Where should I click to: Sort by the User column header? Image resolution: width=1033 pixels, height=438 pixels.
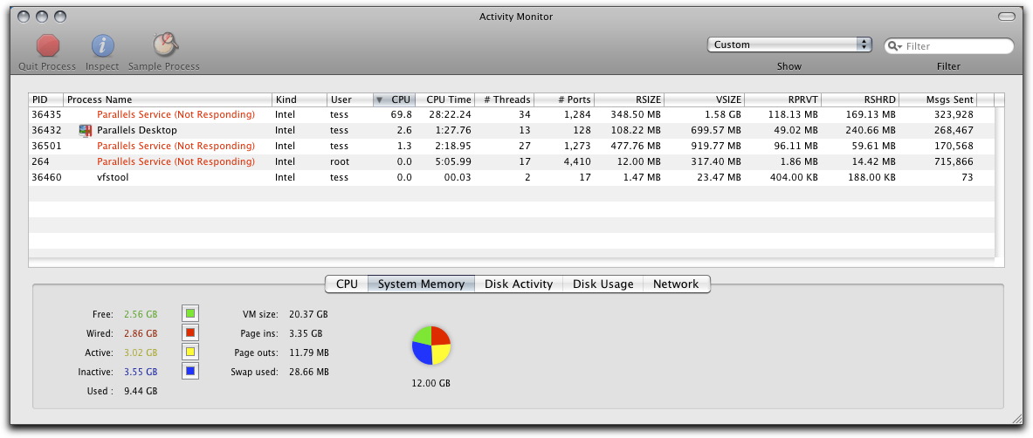[350, 99]
